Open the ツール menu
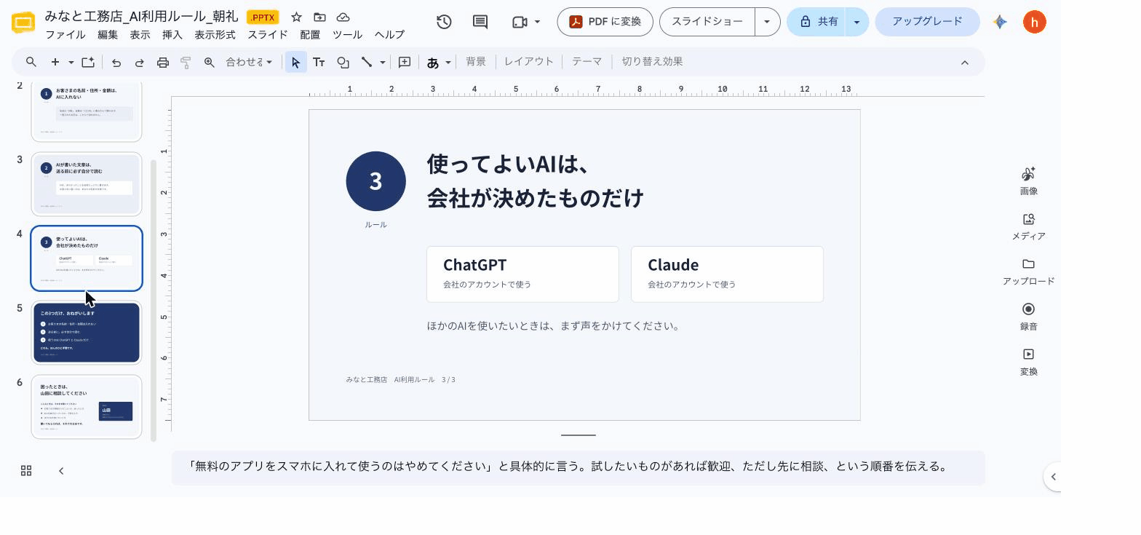 (347, 34)
